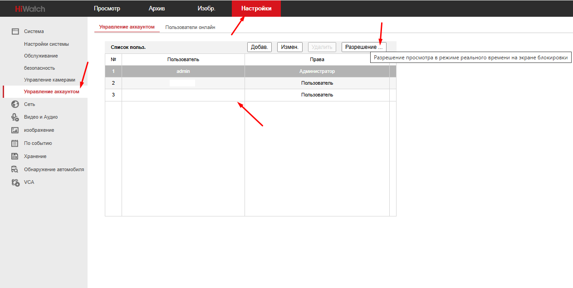573x288 pixels.
Task: Select the Хранение floppy disk icon
Action: (15, 156)
